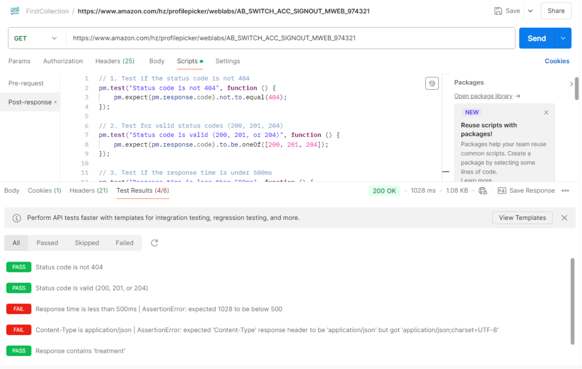View the response Headers (21) tab
The image size is (582, 369).
[88, 190]
